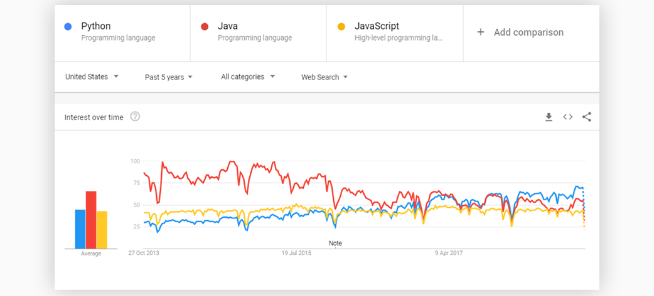Viewport: 654px width, 296px height.
Task: Share the interest over time chart
Action: 587,117
